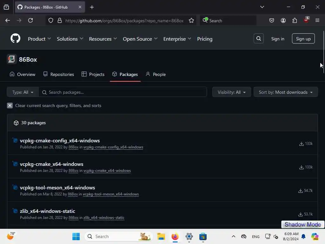Viewport: 325px width, 244px height.
Task: Open the Type: All filter dropdown
Action: point(23,92)
